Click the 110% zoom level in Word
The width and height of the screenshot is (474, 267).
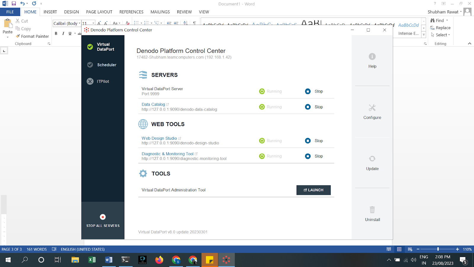pyautogui.click(x=467, y=249)
